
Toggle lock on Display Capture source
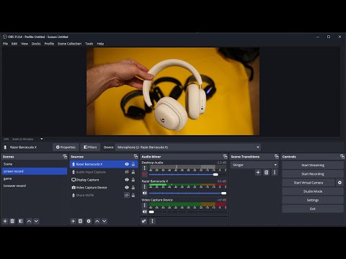[133, 180]
